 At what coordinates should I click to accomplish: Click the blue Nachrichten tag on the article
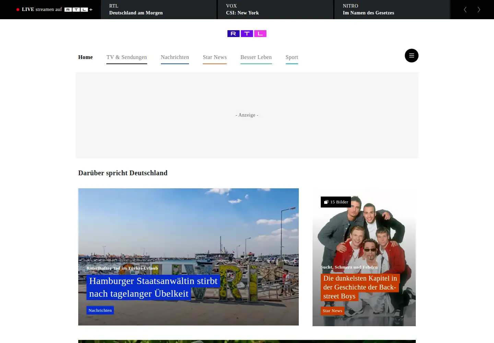click(100, 310)
